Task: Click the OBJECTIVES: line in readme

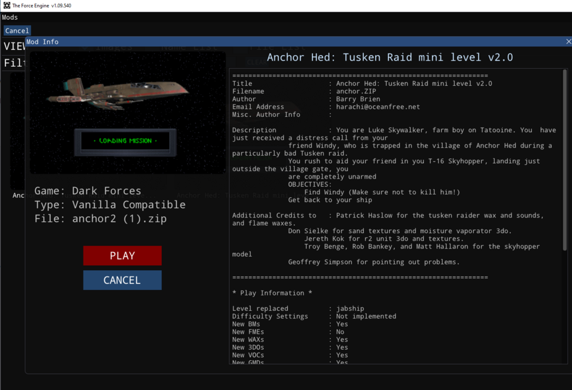Action: 309,184
